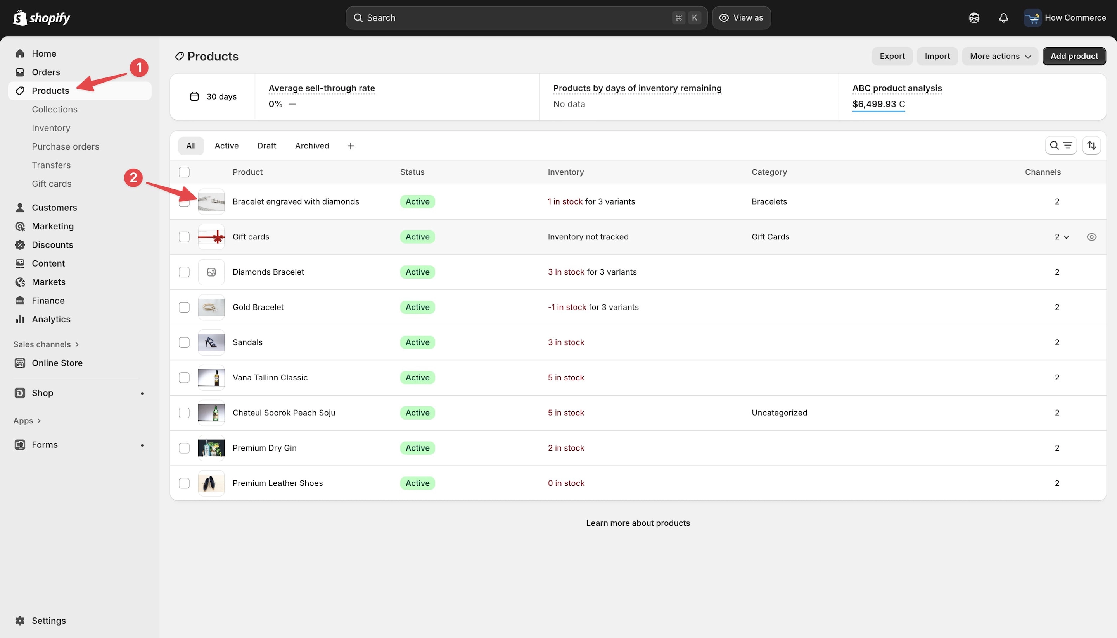Click the sort arrows icon button
1117x638 pixels.
pyautogui.click(x=1091, y=146)
